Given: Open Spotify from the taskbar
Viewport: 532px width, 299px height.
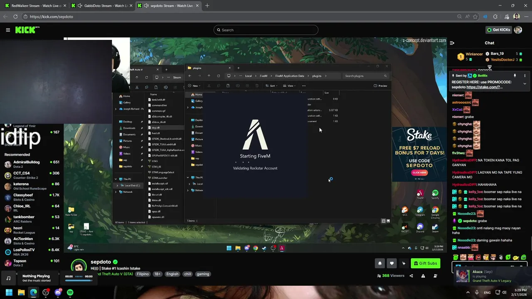Looking at the screenshot, I should [70, 292].
